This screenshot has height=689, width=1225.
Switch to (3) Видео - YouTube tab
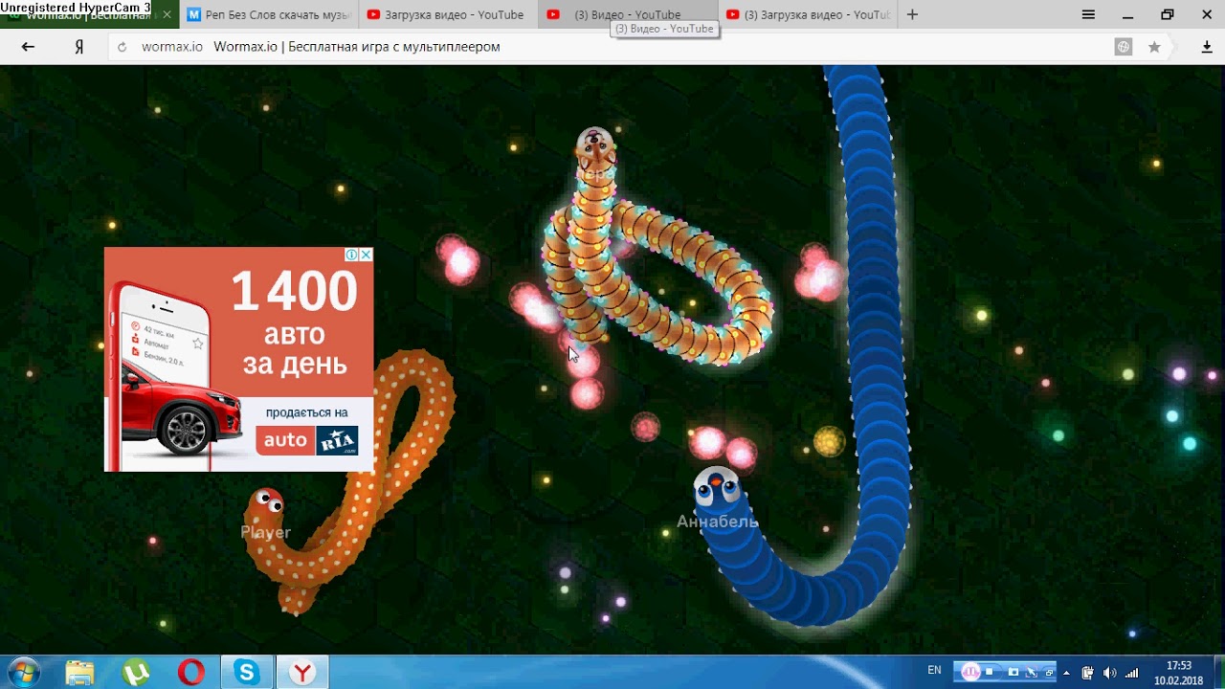click(x=628, y=14)
